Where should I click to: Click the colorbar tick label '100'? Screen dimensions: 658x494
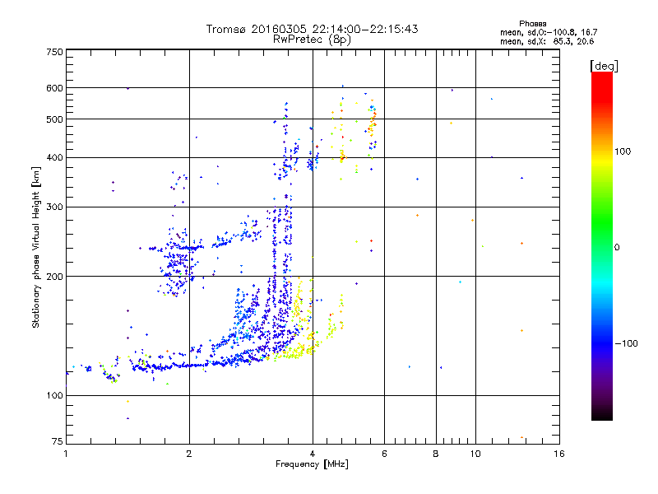[623, 151]
